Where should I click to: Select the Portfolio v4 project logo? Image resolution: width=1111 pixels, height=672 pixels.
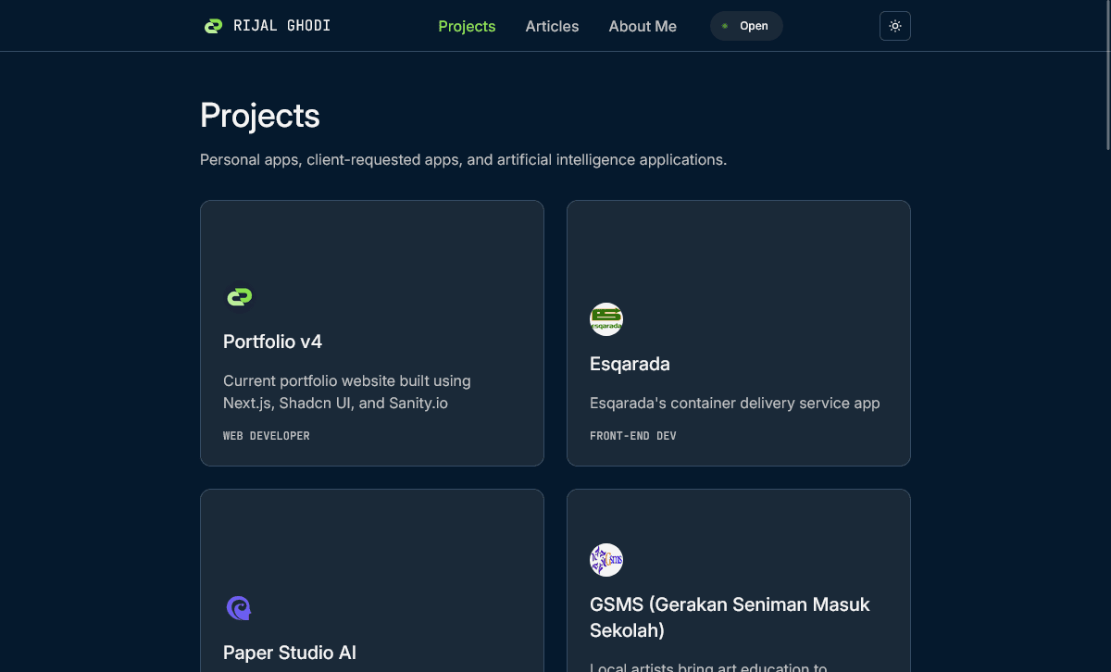(x=239, y=297)
